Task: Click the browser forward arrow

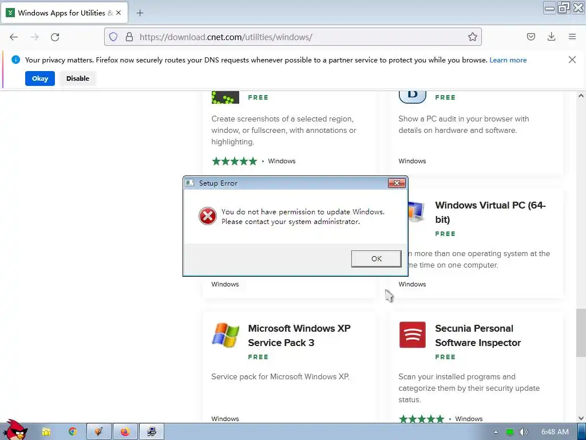Action: (x=34, y=37)
